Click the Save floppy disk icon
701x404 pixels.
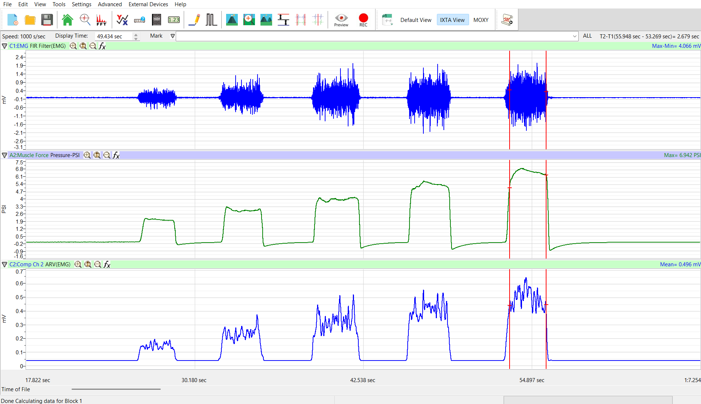[47, 20]
